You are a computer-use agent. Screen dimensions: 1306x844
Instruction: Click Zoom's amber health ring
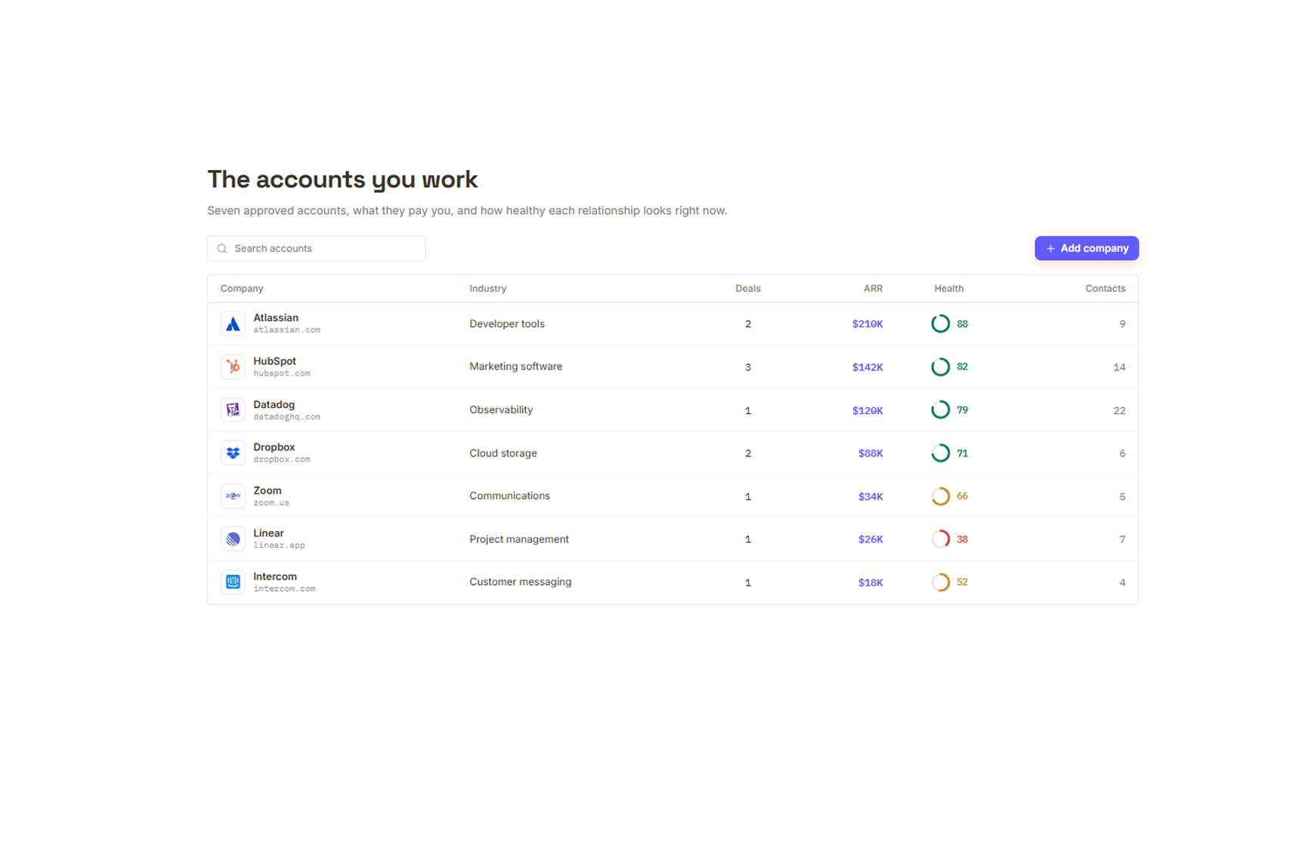point(940,496)
